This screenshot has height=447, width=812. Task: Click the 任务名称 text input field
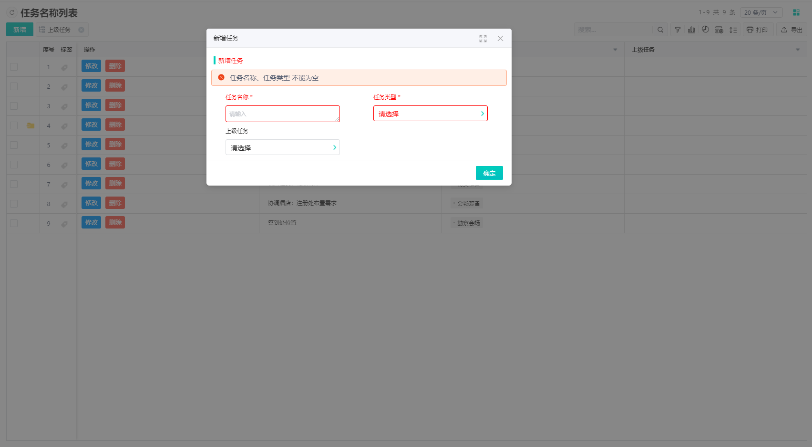[x=283, y=114]
